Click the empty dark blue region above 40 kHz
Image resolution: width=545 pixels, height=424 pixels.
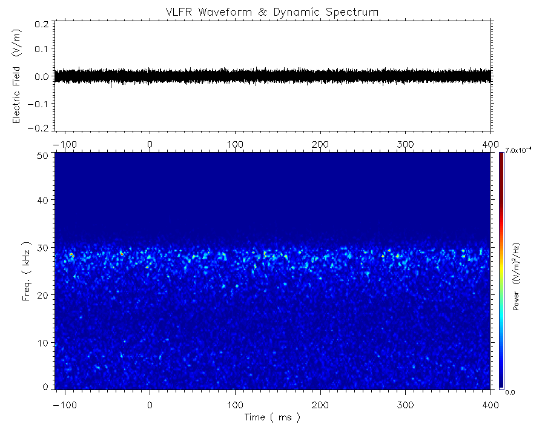[x=272, y=194]
